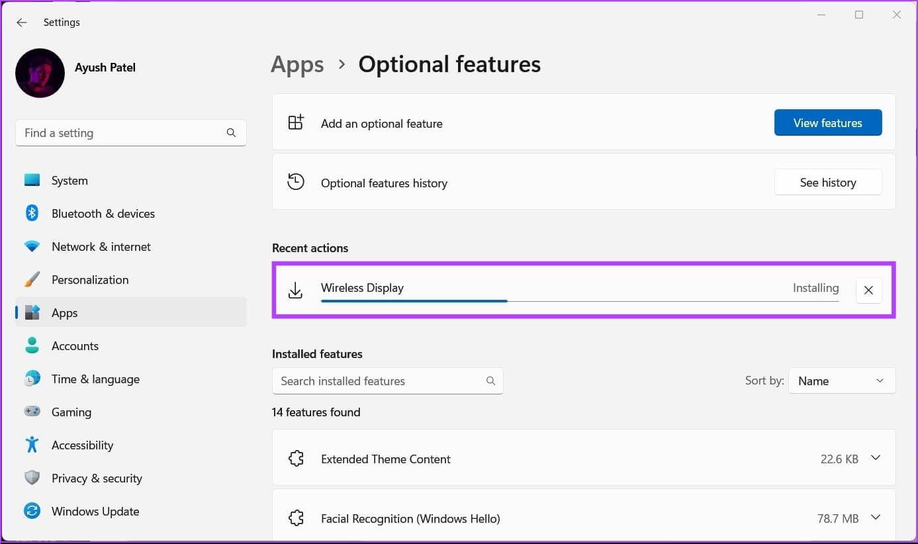Expand Extended Theme Content details

coord(876,458)
